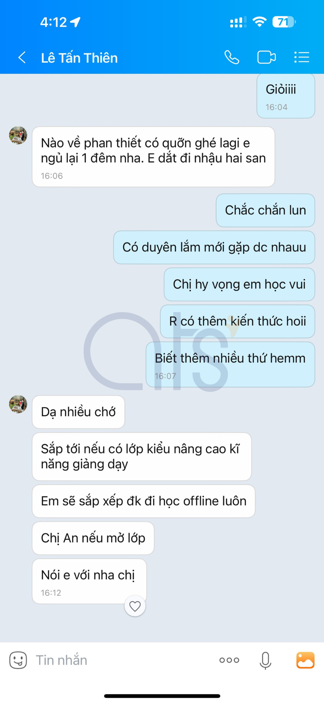Open the photo gallery attachment icon
Viewport: 324px width, 704px height.
pyautogui.click(x=305, y=660)
